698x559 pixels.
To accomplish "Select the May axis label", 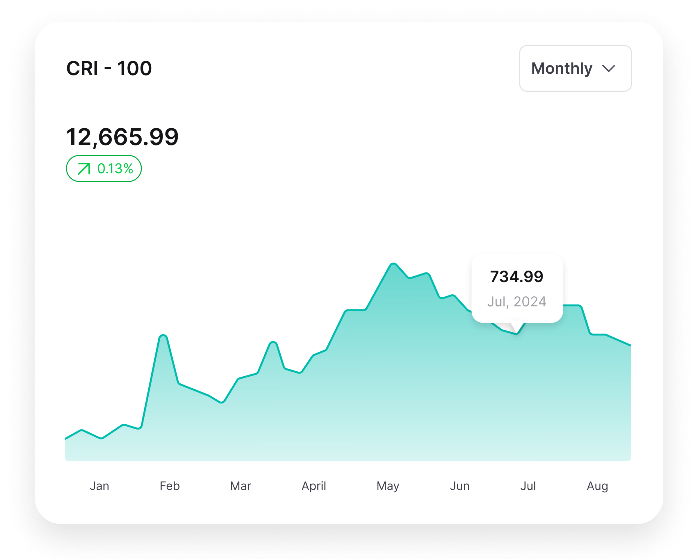I will (388, 486).
